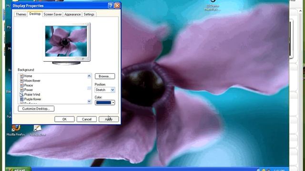The width and height of the screenshot is (305, 171).
Task: Close the Display Properties dialog
Action: click(x=117, y=6)
